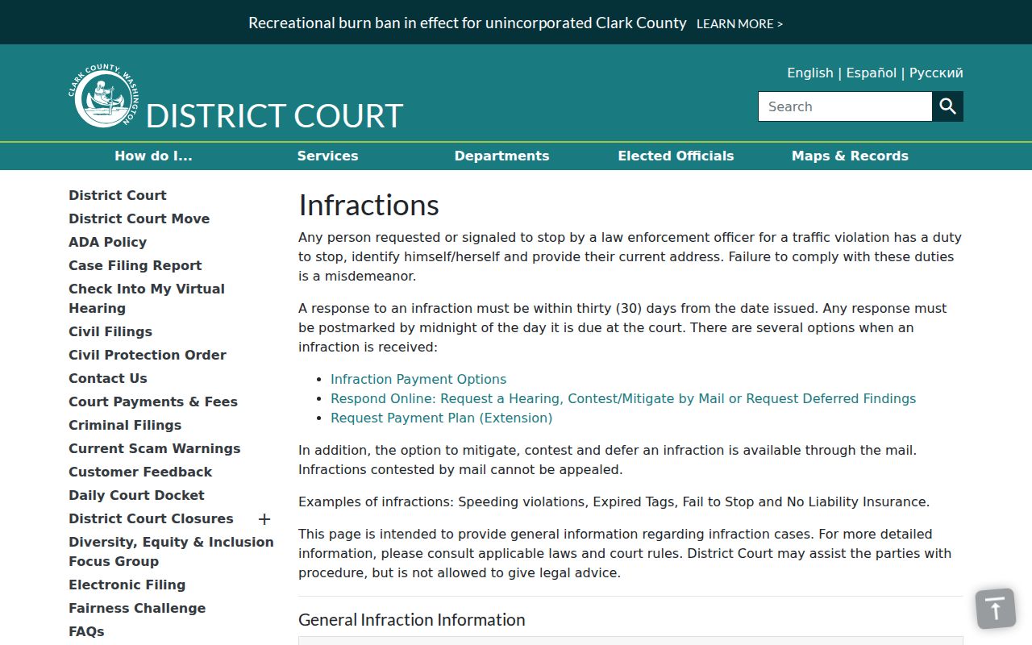
Task: Open the Maps & Records menu
Action: coord(850,156)
